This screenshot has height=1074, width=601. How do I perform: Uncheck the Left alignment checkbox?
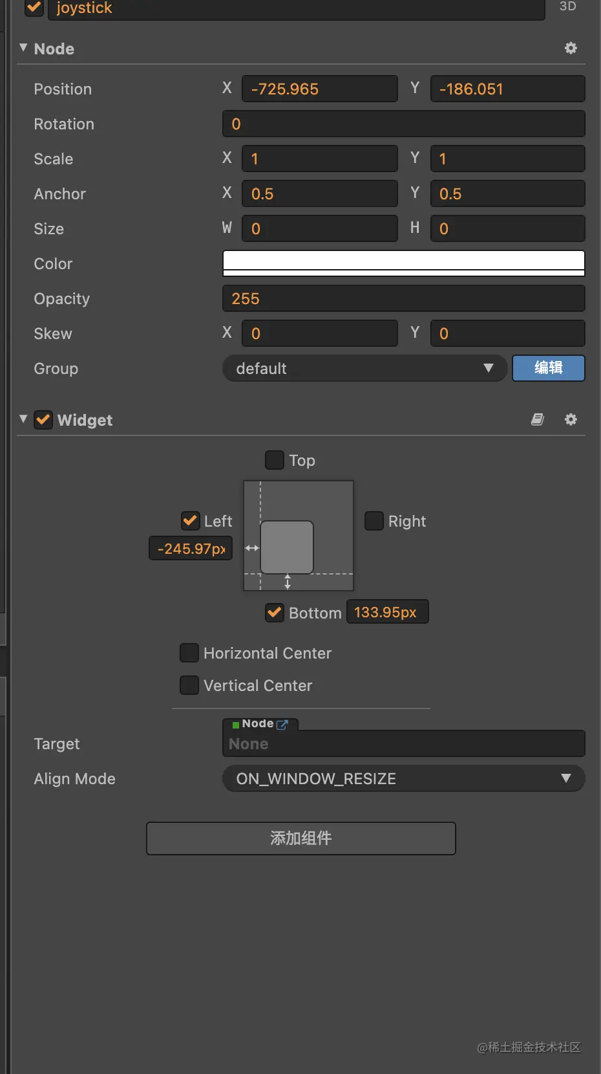click(x=191, y=521)
